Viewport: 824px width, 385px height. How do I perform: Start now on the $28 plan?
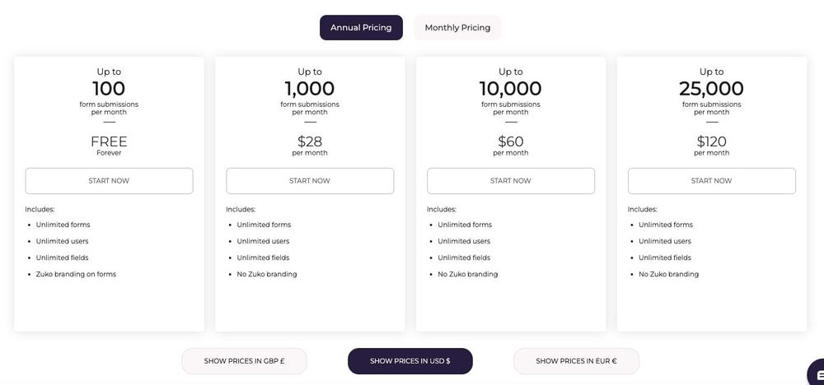(x=310, y=181)
